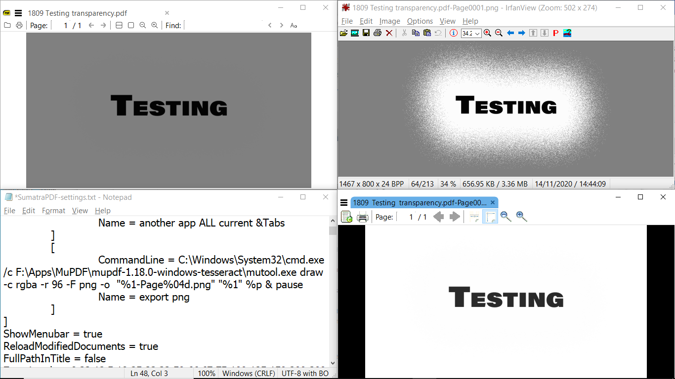This screenshot has height=379, width=675.
Task: Print the current image from IrfanView's toolbar
Action: point(378,33)
